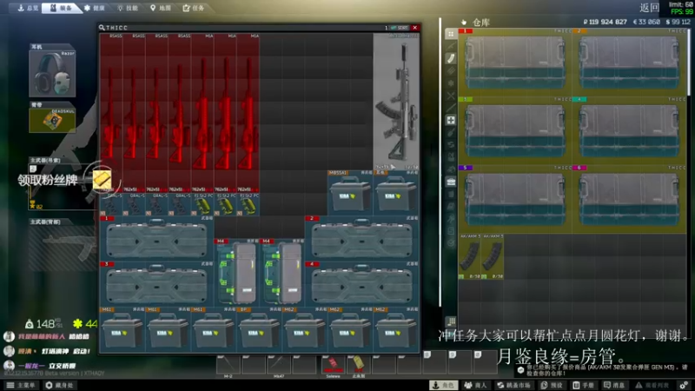This screenshot has width=695, height=391.
Task: Select the second AK/AKM magazine in stash
Action: (492, 256)
